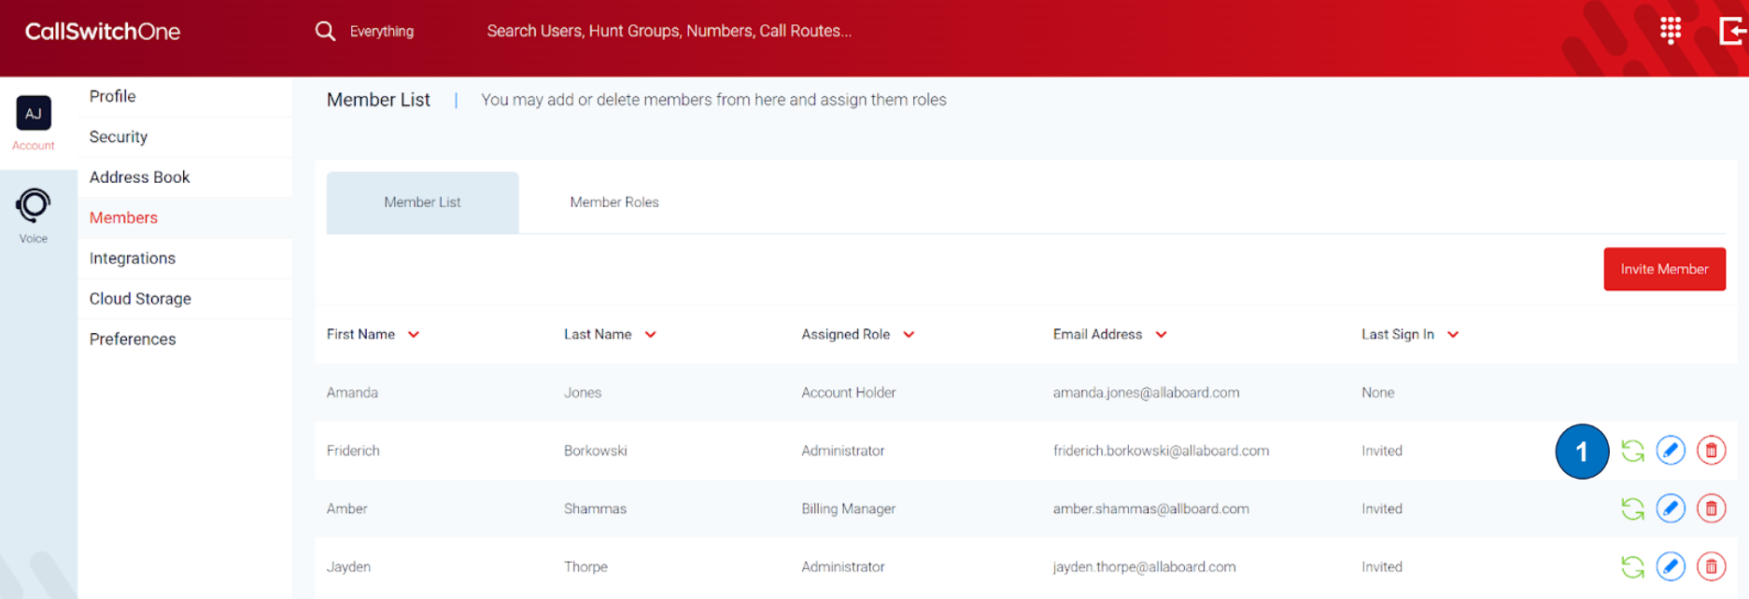
Task: Resend invite for Jayden Thorpe
Action: pos(1632,566)
